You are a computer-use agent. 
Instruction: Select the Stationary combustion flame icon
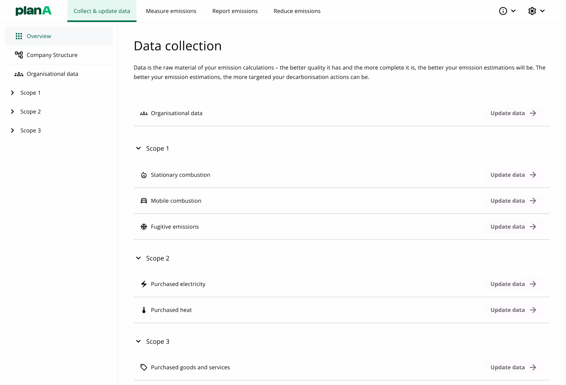click(x=143, y=175)
